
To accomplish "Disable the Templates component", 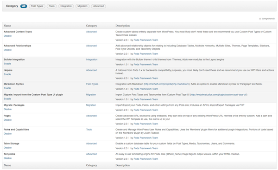I will tap(7, 158).
